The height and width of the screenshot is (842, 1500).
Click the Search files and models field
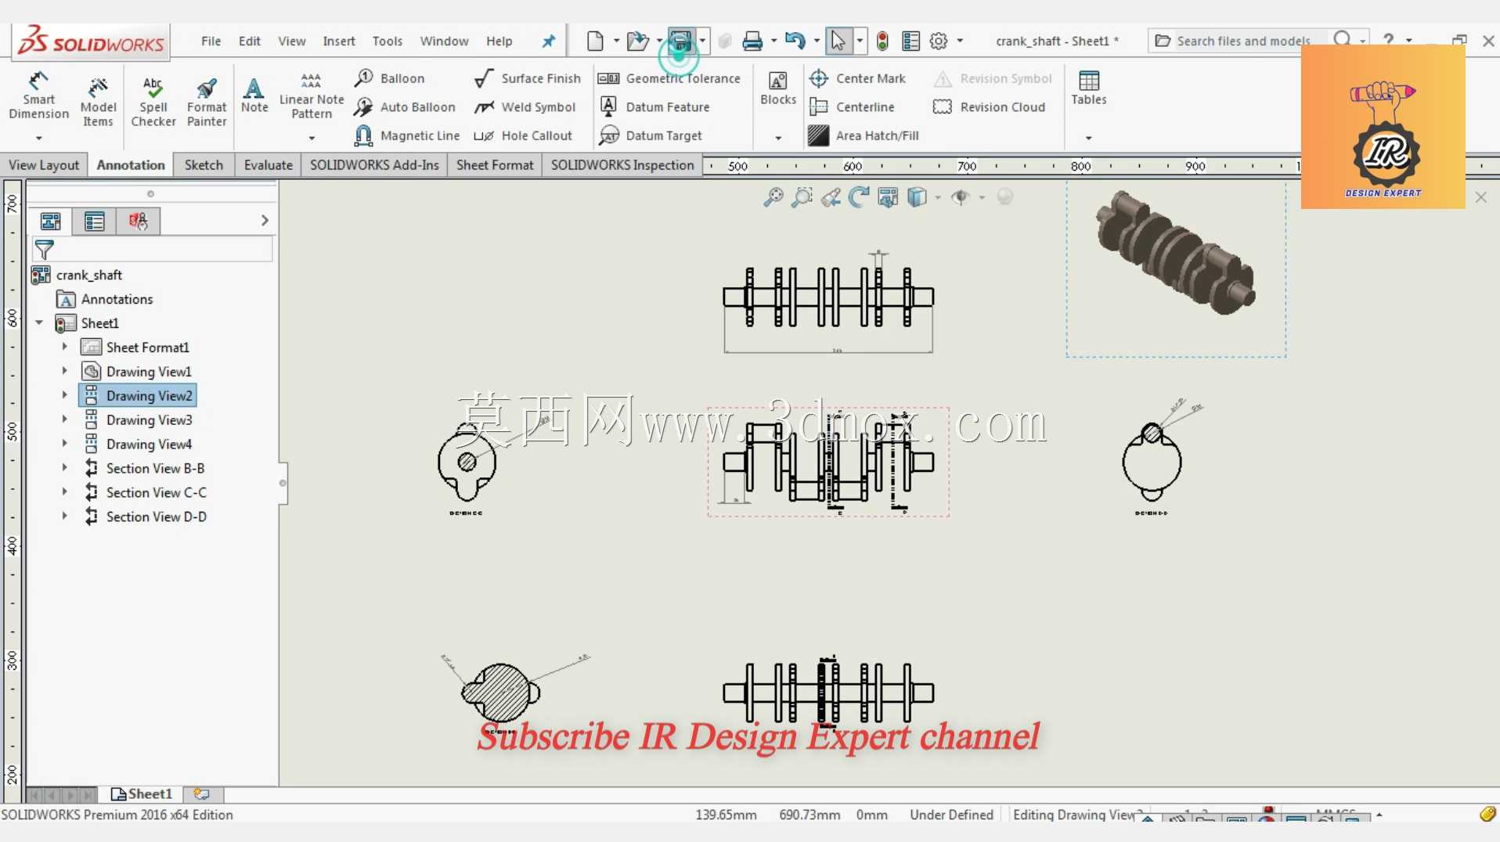pyautogui.click(x=1243, y=41)
